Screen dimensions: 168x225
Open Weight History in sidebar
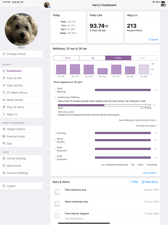21,129
